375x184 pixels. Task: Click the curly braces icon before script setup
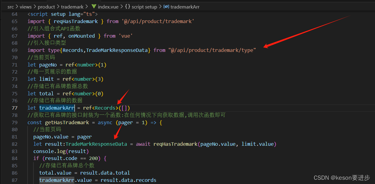128,6
